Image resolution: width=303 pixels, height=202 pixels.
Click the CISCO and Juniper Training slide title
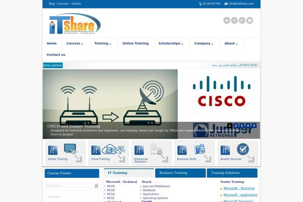[74, 126]
